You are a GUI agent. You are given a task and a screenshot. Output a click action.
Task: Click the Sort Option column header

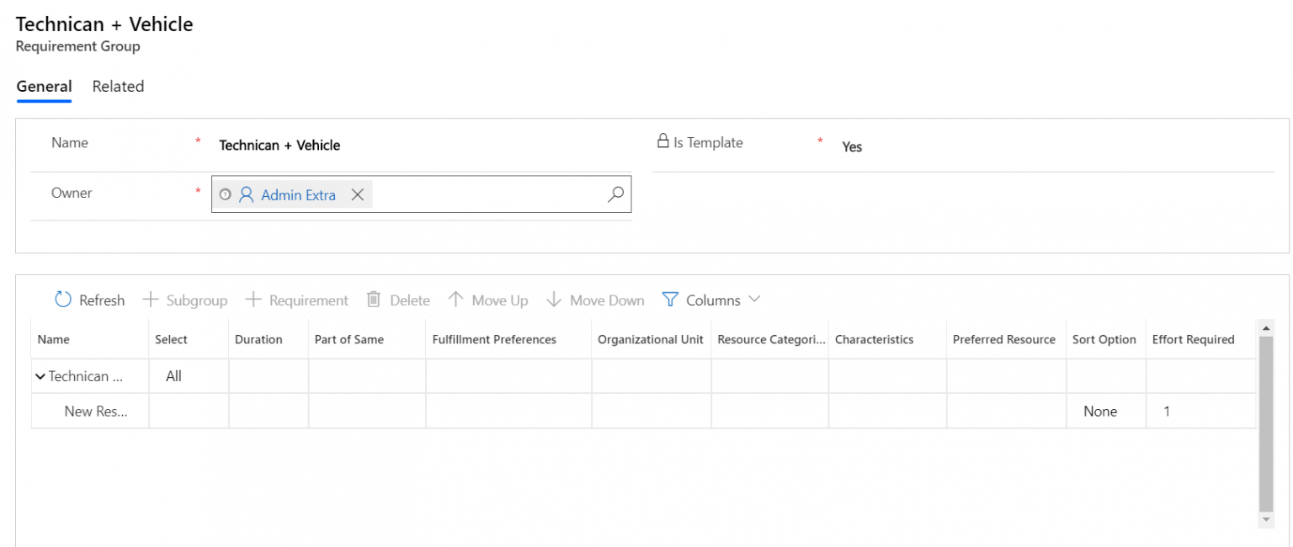[x=1106, y=339]
